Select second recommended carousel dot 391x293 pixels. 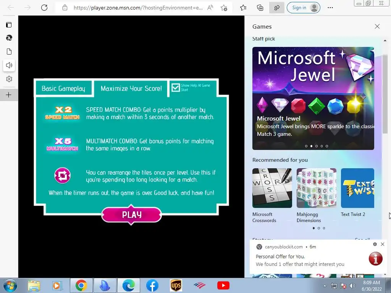click(x=319, y=228)
